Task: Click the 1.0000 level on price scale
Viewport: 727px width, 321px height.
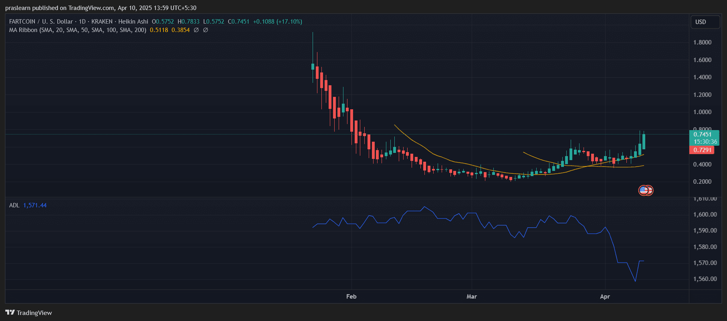Action: tap(702, 112)
